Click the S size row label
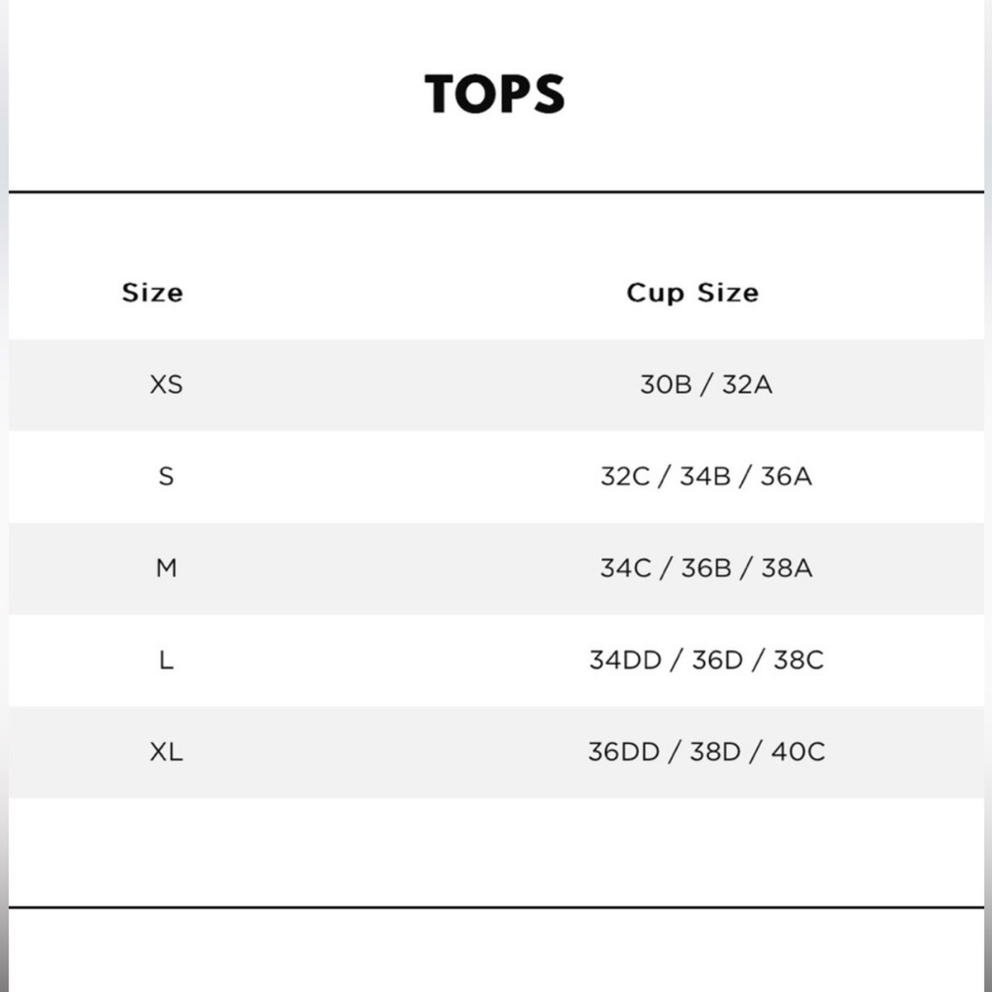 (166, 477)
